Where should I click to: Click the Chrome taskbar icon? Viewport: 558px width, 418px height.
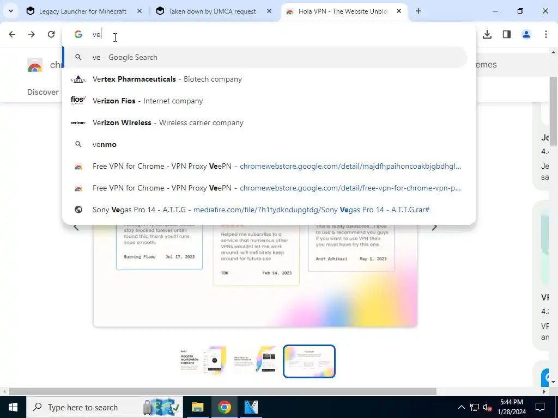(225, 407)
